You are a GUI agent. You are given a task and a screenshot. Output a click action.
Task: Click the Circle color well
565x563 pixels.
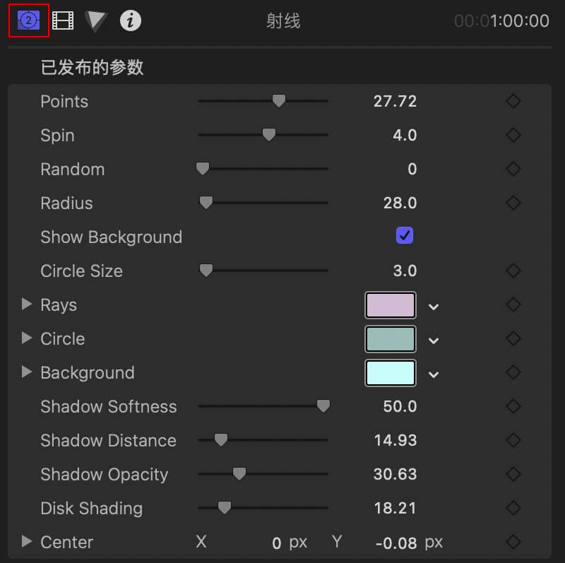390,339
